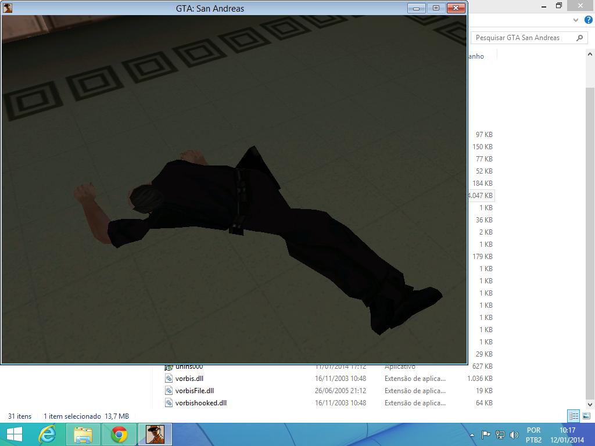This screenshot has height=446, width=595.
Task: Click the GTA San Andreas title bar icon
Action: click(x=8, y=8)
